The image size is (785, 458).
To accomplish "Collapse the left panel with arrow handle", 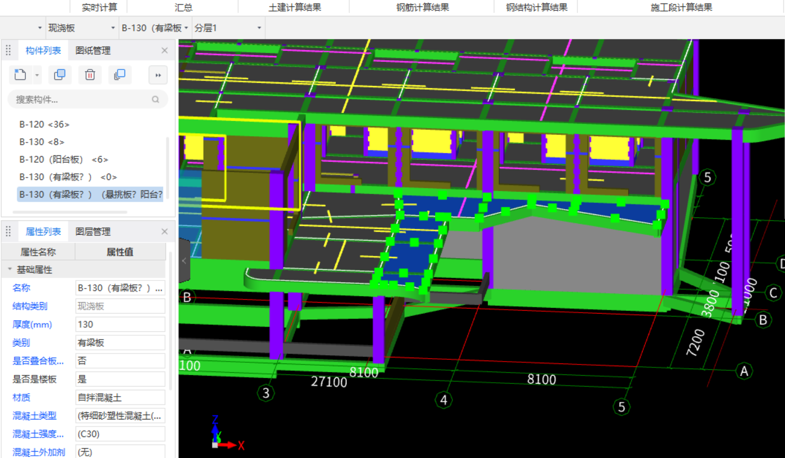I will coord(183,261).
